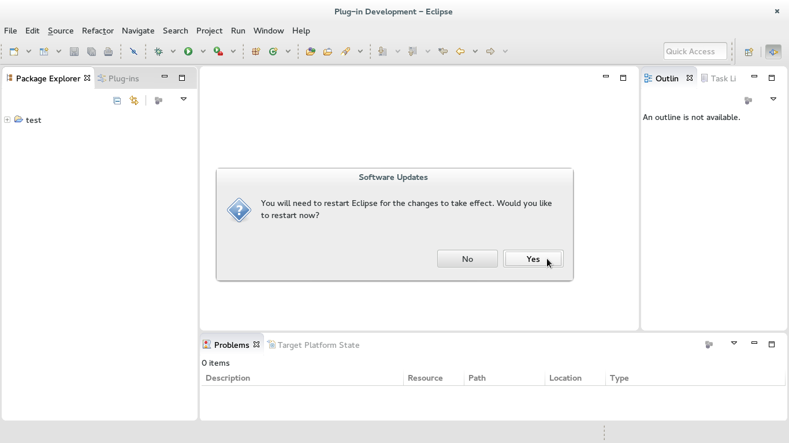Open the Search dropdown arrow
The height and width of the screenshot is (443, 789).
pos(360,51)
